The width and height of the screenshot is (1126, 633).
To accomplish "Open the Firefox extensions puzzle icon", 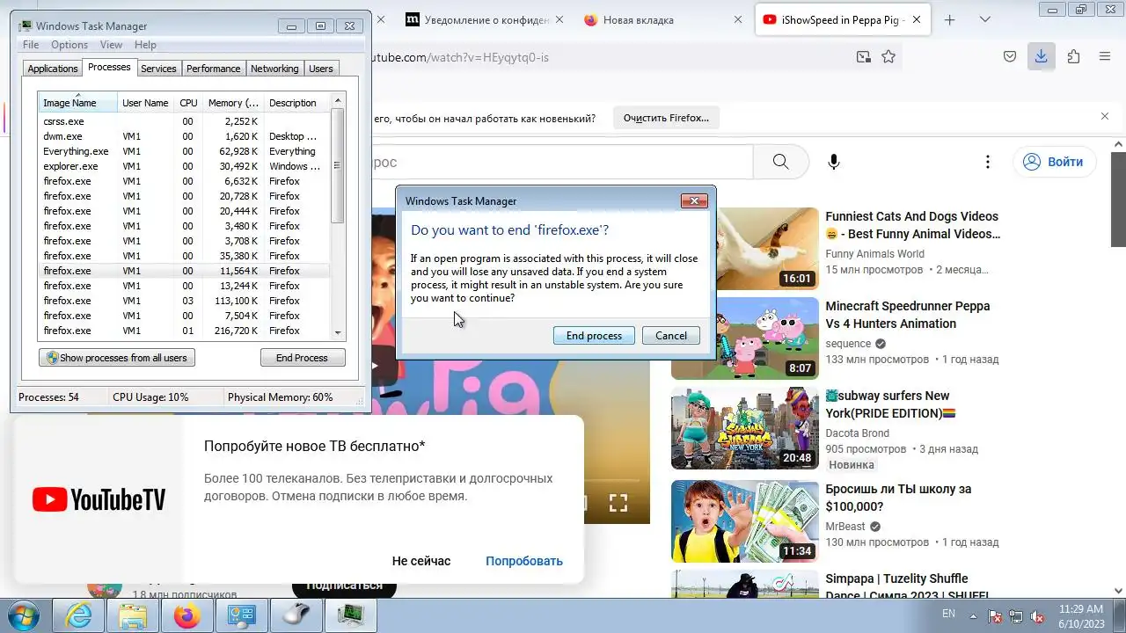I will pos(1073,57).
